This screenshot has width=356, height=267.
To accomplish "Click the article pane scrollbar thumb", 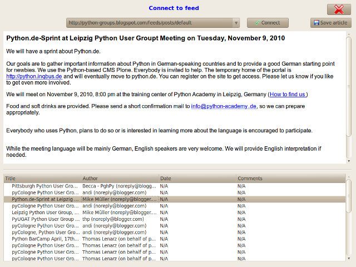I will (x=349, y=87).
